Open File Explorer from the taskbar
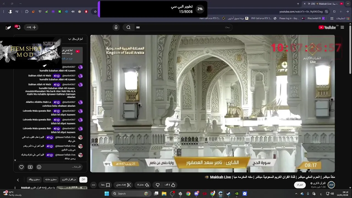 [164, 194]
